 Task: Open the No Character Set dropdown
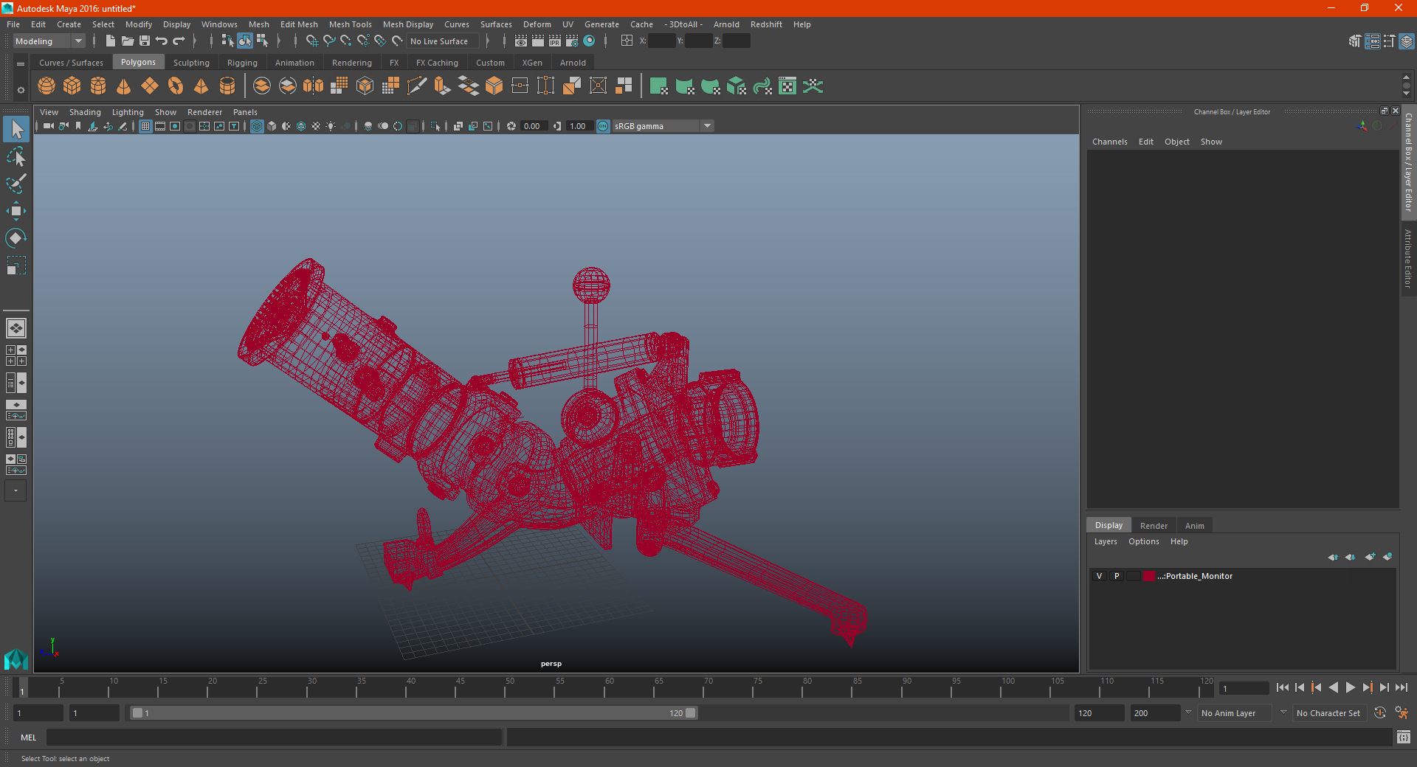[x=1328, y=713]
